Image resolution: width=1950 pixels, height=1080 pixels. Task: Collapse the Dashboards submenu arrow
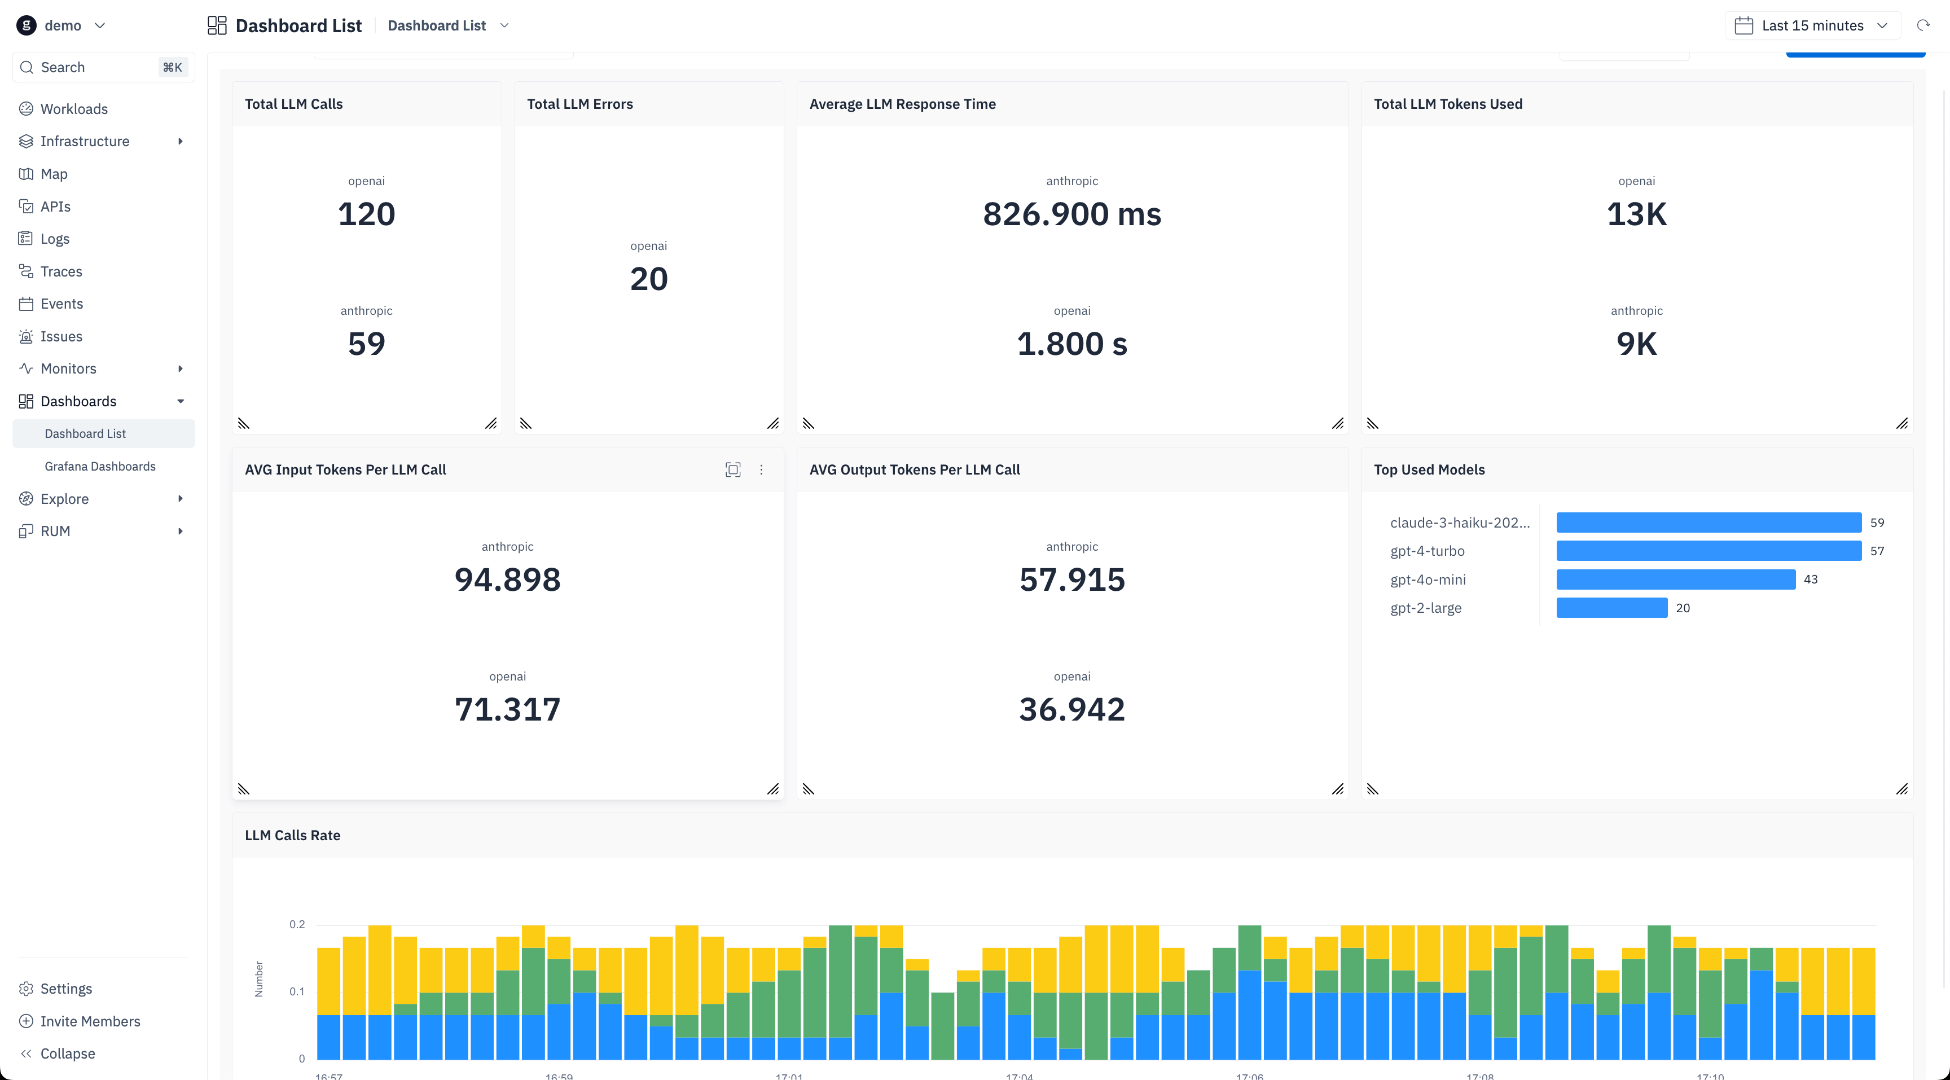click(180, 401)
